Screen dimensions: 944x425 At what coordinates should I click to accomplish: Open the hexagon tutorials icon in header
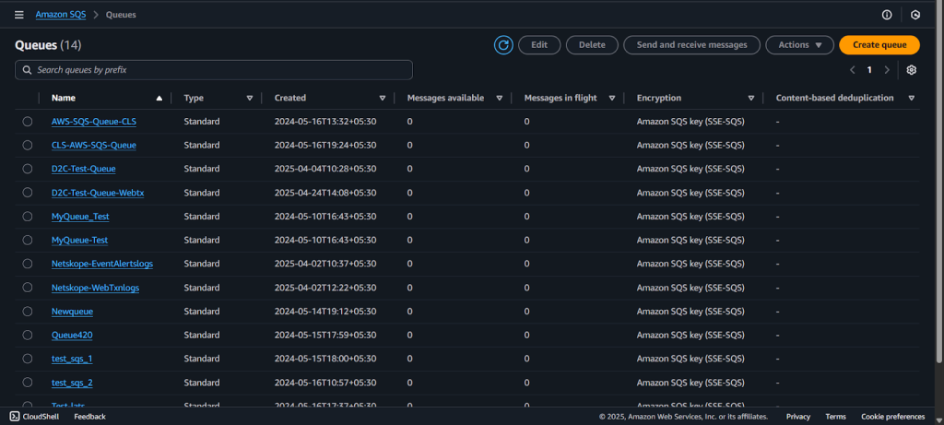pyautogui.click(x=915, y=15)
